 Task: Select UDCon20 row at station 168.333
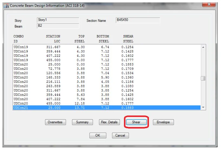[x=107, y=77]
